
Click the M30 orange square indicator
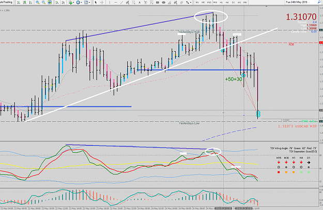pos(286,172)
